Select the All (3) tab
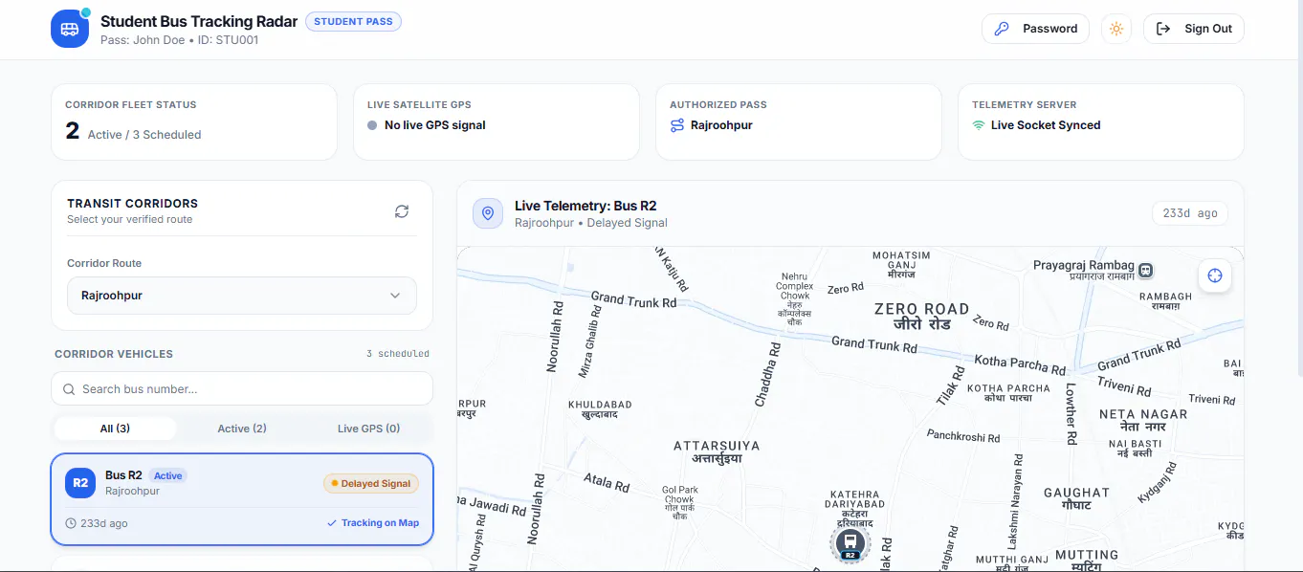This screenshot has height=572, width=1303. [x=115, y=429]
